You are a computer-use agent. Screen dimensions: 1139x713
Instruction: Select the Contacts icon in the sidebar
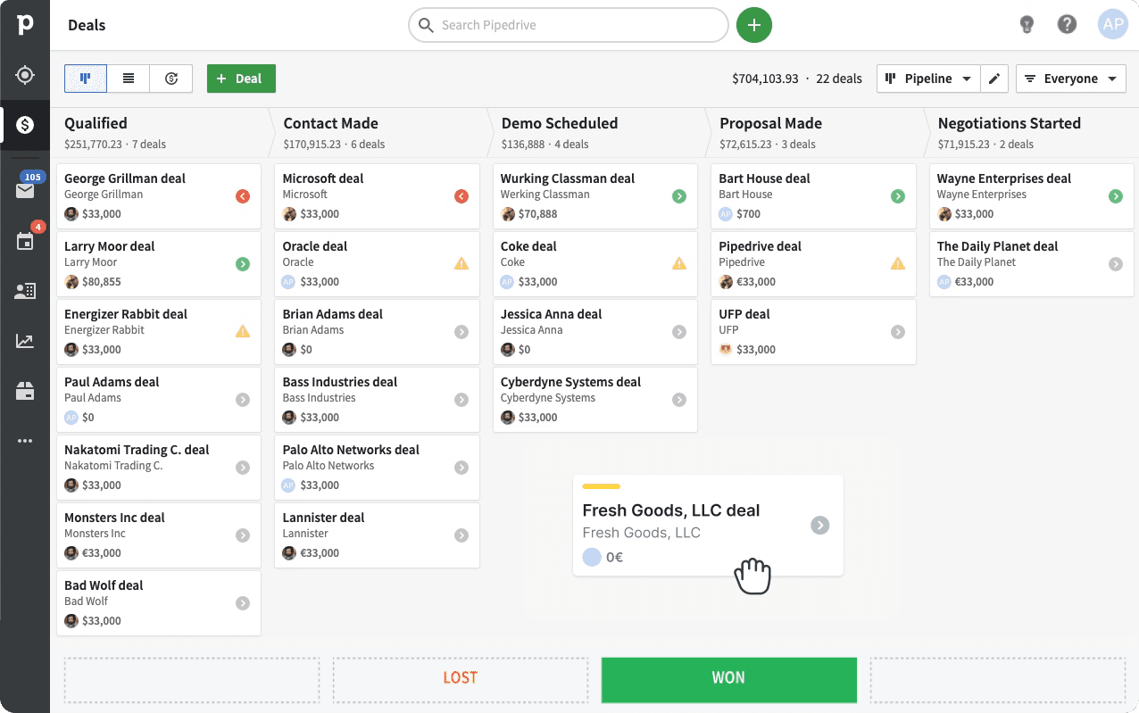click(x=24, y=290)
